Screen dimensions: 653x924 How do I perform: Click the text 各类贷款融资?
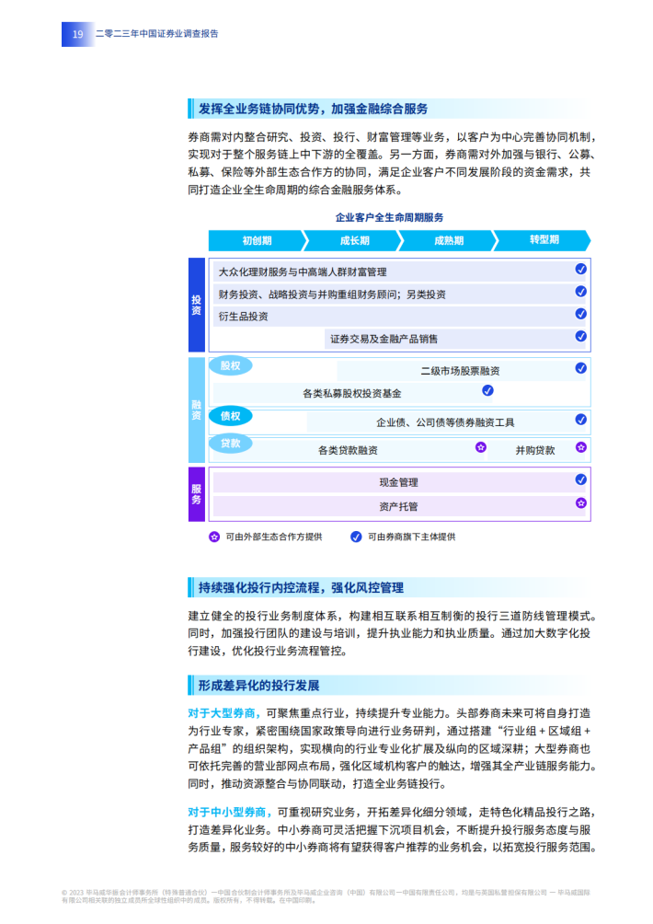(348, 450)
